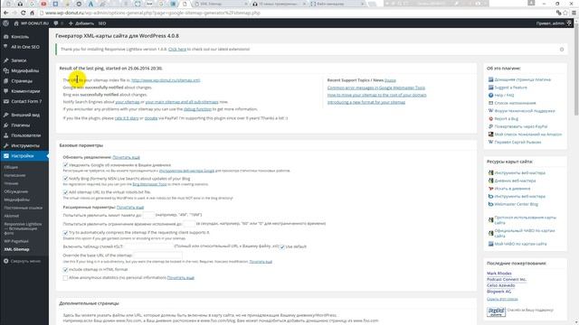The height and width of the screenshot is (325, 579).
Task: Toggle Notify Bing about updates checkbox
Action: [65, 179]
